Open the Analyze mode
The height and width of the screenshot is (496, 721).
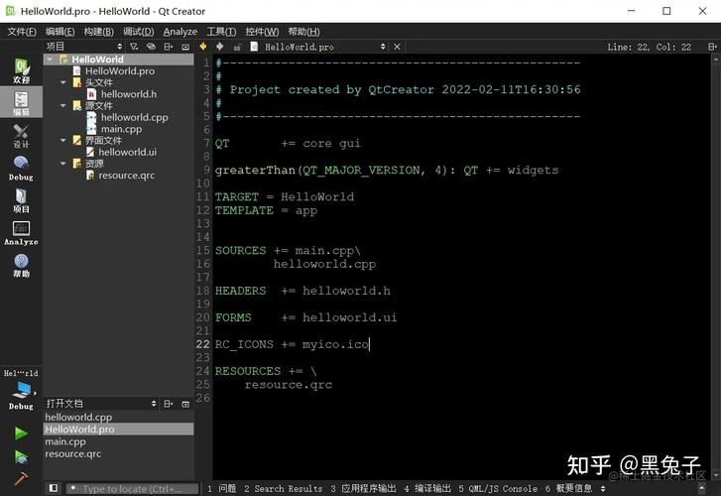point(21,232)
